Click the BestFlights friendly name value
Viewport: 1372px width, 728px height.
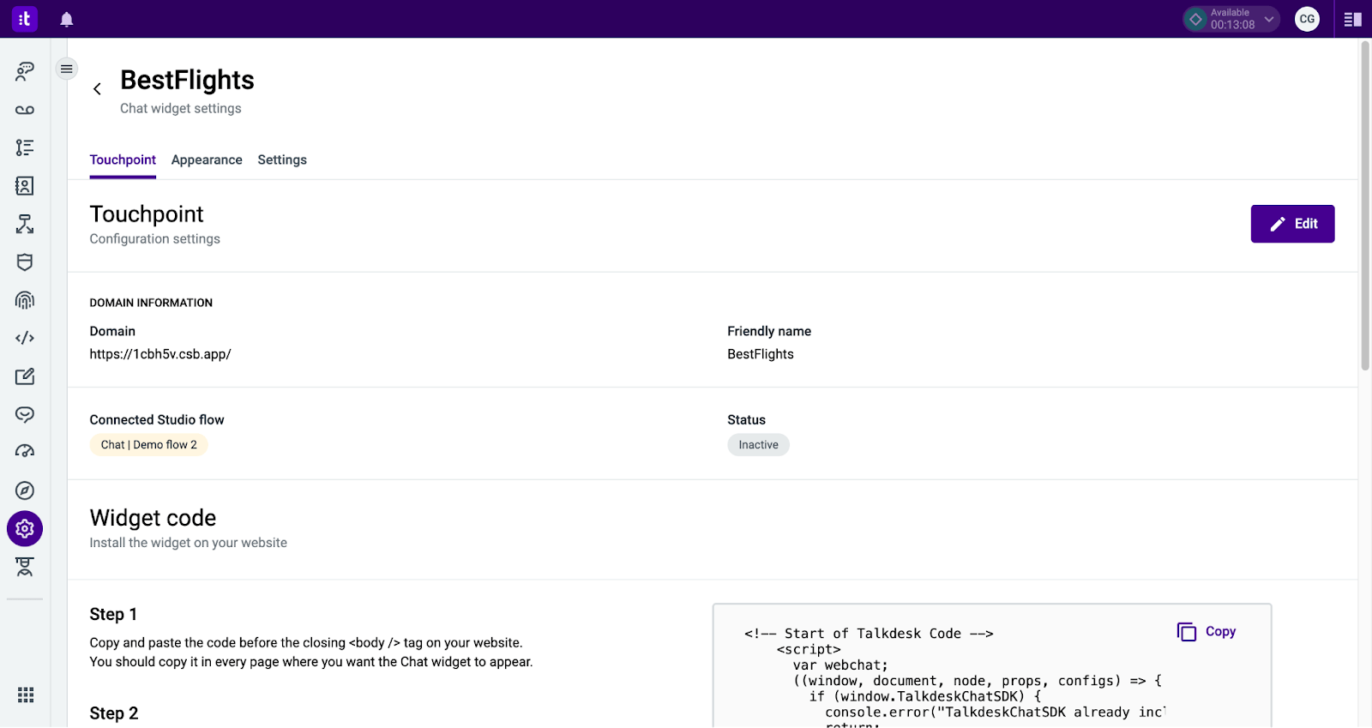pos(761,354)
